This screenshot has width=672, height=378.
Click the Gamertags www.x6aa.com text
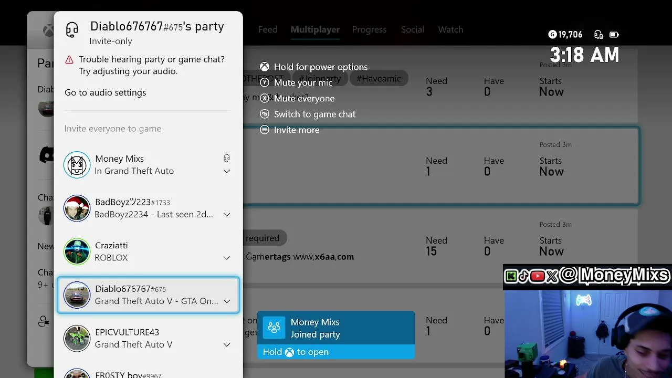click(300, 257)
